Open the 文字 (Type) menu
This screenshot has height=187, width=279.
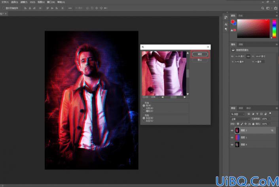(5, 2)
